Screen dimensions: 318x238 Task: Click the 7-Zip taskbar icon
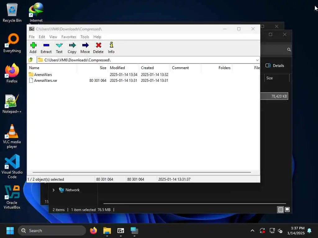121,231
